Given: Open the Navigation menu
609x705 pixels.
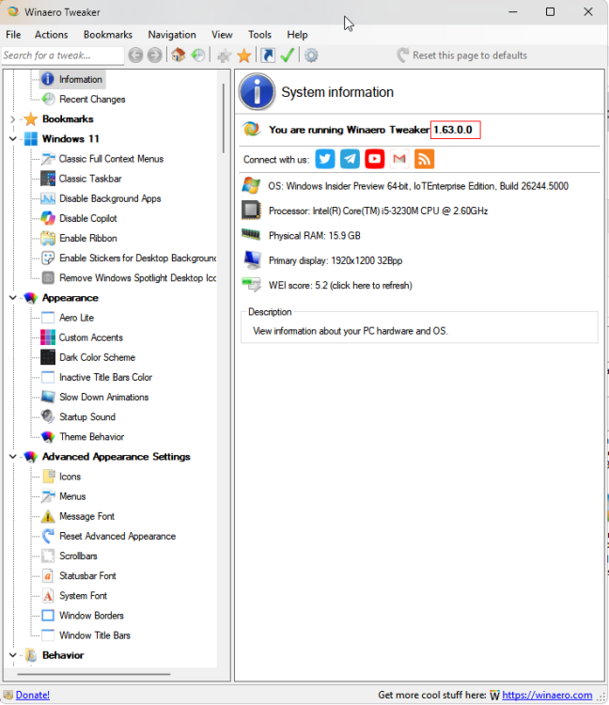Looking at the screenshot, I should coord(172,35).
